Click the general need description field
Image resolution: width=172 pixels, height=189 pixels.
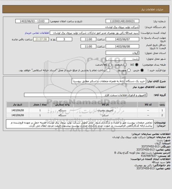(109, 81)
